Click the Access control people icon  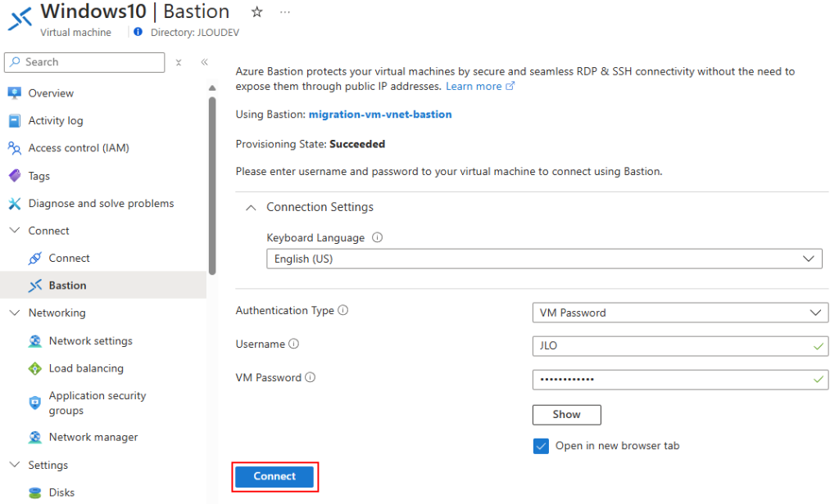[15, 148]
